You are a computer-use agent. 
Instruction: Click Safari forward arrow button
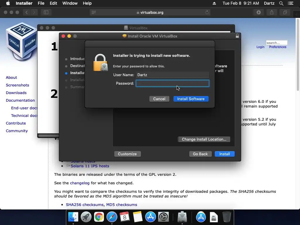pos(34,12)
